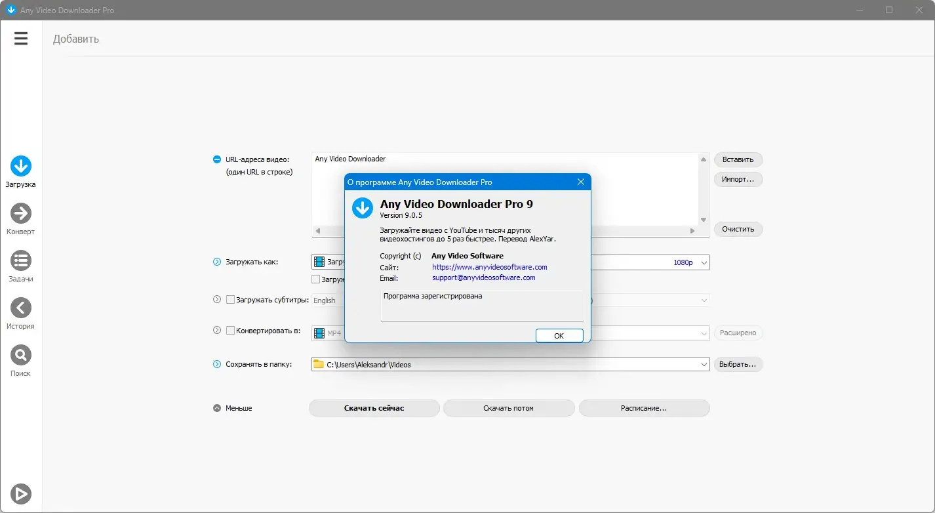Screen dimensions: 935x513
Task: Open the История history section
Action: point(21,314)
